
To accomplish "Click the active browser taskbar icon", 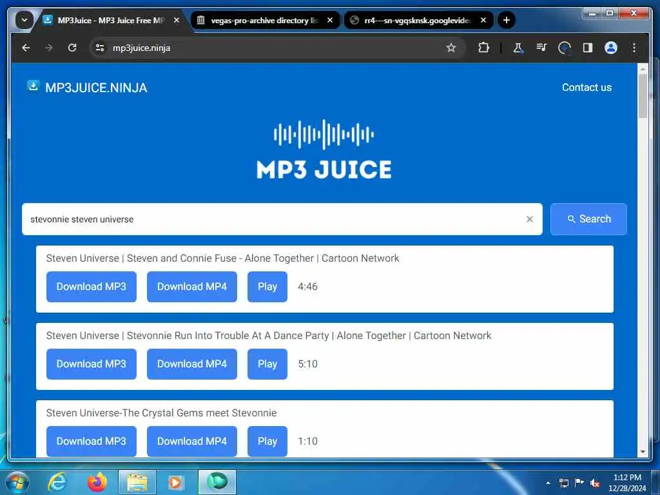I will tap(217, 482).
